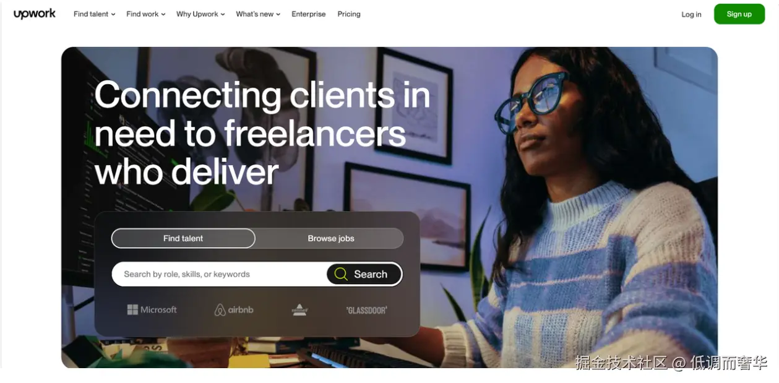Click the Upwork logo
Image resolution: width=779 pixels, height=383 pixels.
(x=35, y=14)
